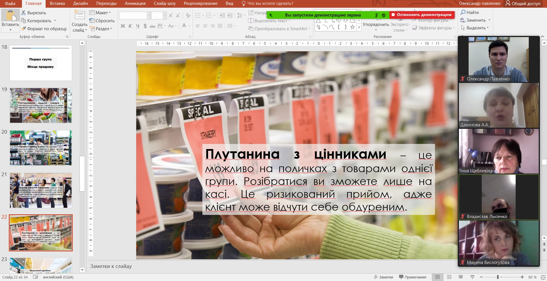Click the Format Painter (Формат по образцу) brush
This screenshot has height=281, width=547.
24,29
